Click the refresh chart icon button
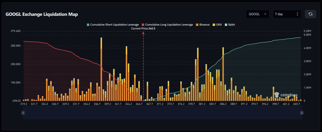The width and height of the screenshot is (322, 132). click(x=310, y=14)
